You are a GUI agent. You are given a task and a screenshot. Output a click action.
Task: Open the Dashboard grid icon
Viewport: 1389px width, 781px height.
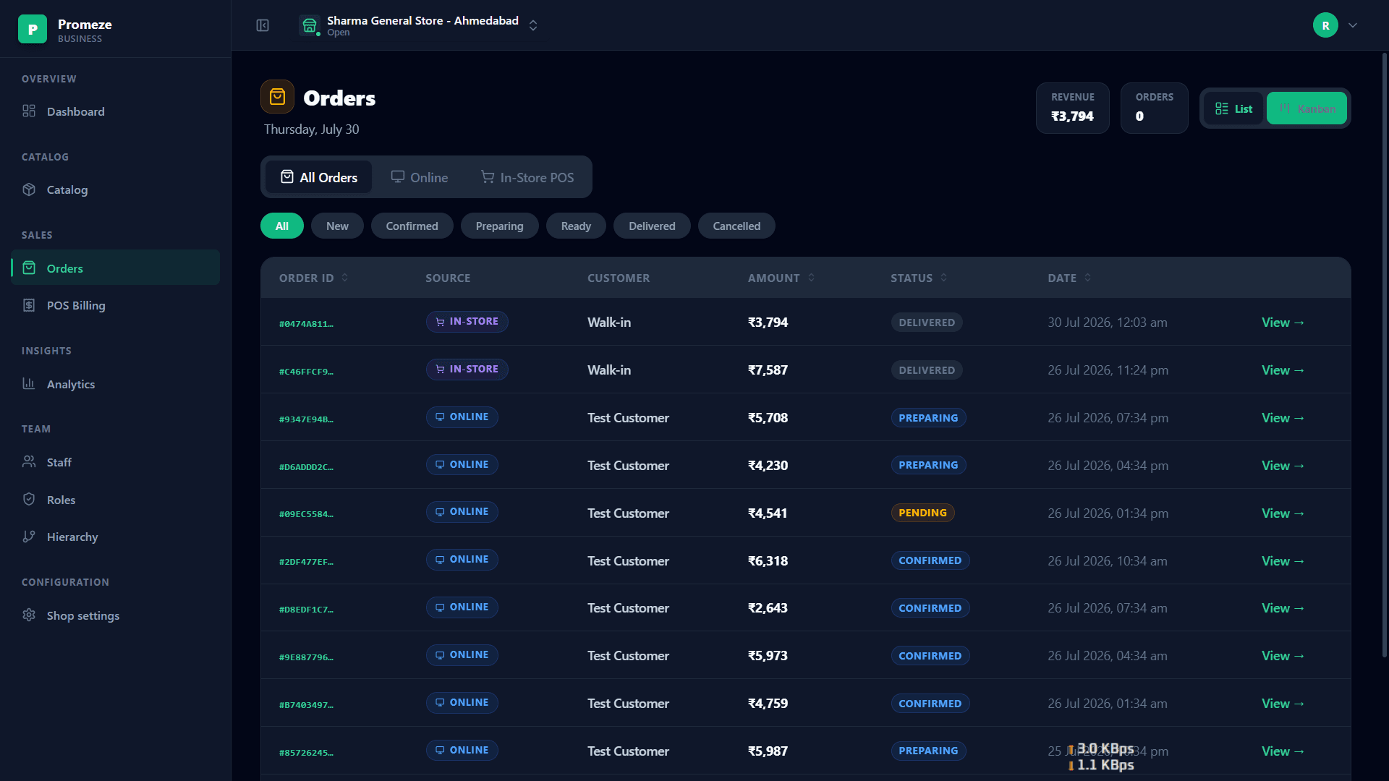tap(29, 111)
